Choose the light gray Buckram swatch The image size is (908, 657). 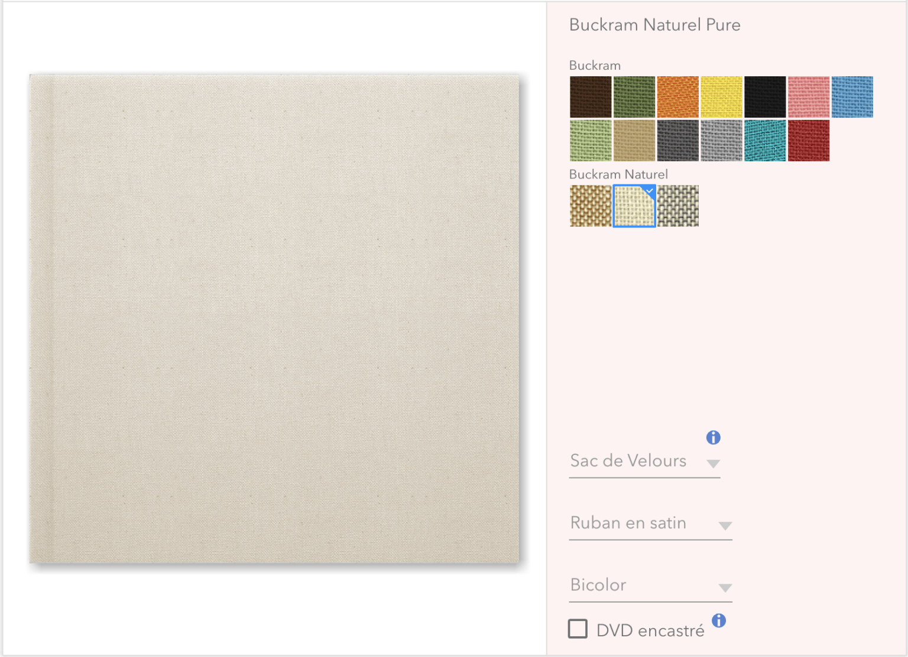click(722, 141)
